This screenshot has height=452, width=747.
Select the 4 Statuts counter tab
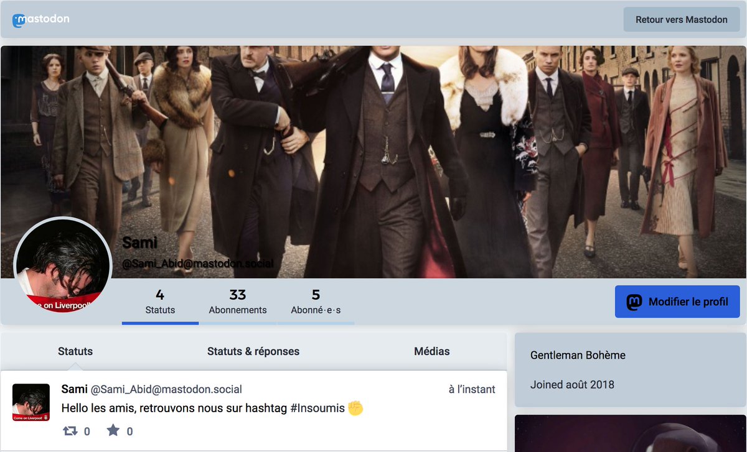click(x=160, y=302)
